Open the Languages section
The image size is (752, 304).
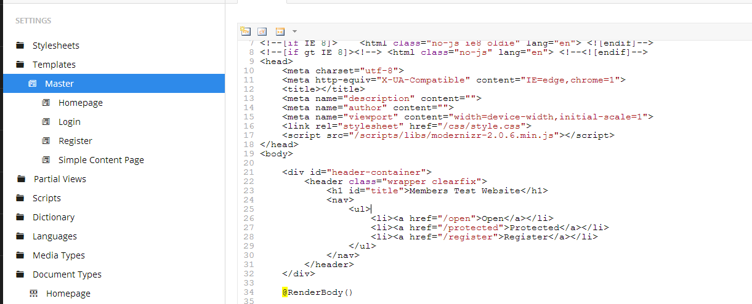(55, 236)
